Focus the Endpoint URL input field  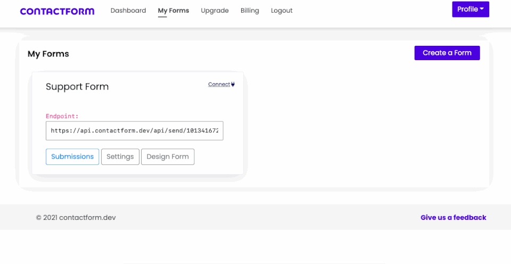coord(135,131)
